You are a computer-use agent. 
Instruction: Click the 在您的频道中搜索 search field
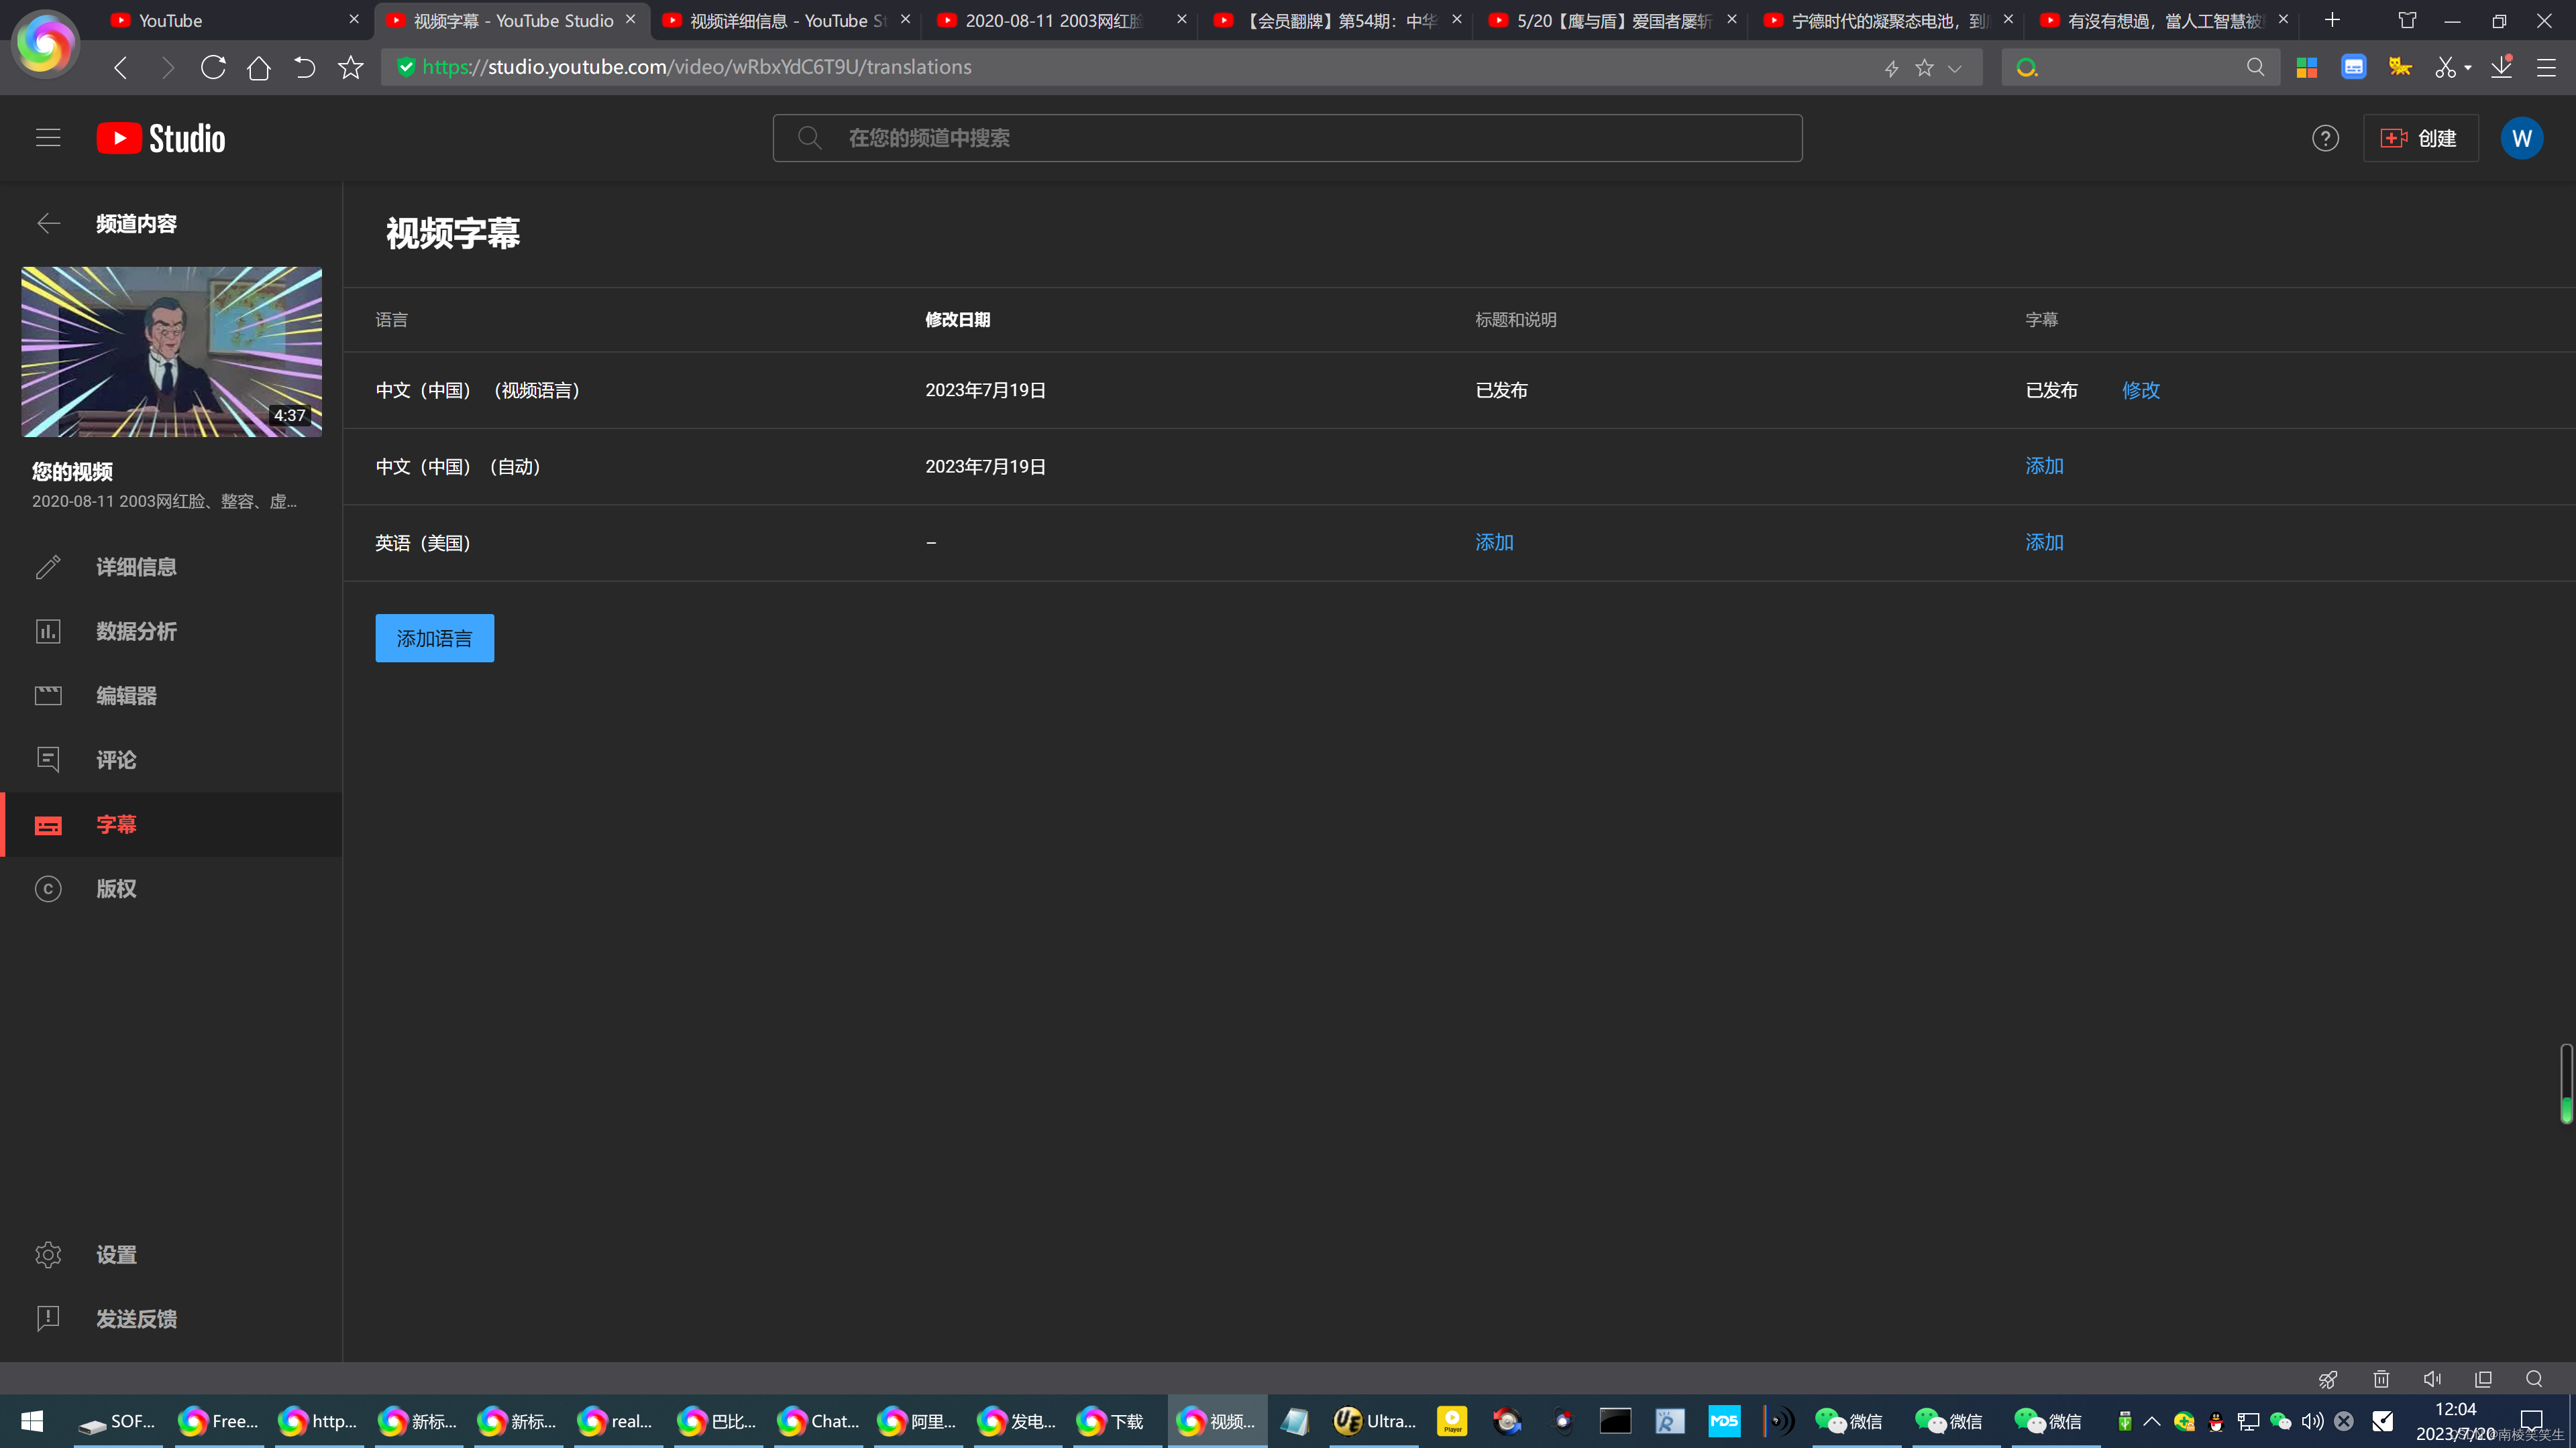pyautogui.click(x=1300, y=138)
